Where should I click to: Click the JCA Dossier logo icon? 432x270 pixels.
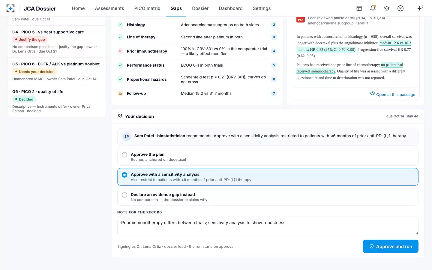pos(10,8)
